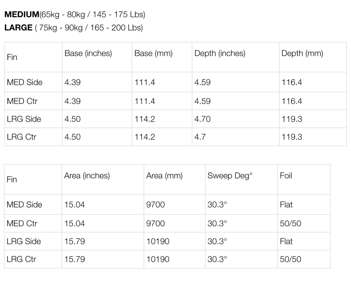Select the Area (mm) column header
Viewport: 351px width, 284px height.
pos(164,175)
